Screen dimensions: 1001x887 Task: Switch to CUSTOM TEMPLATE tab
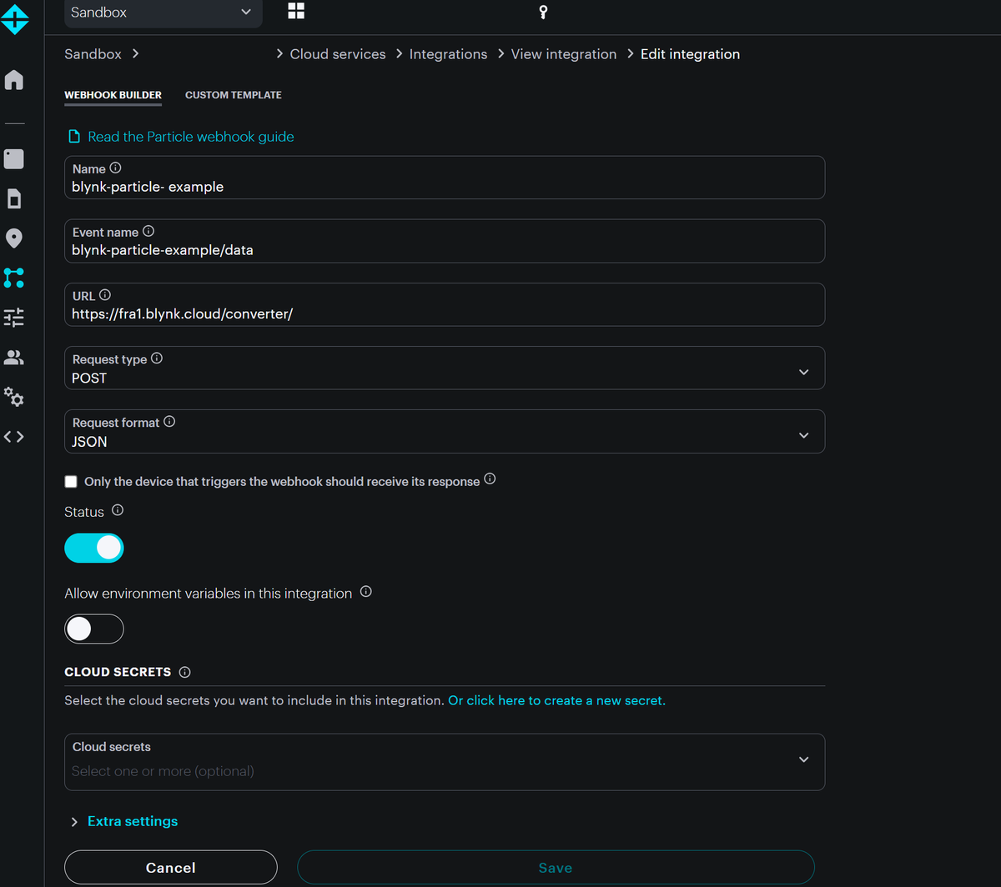pos(234,95)
